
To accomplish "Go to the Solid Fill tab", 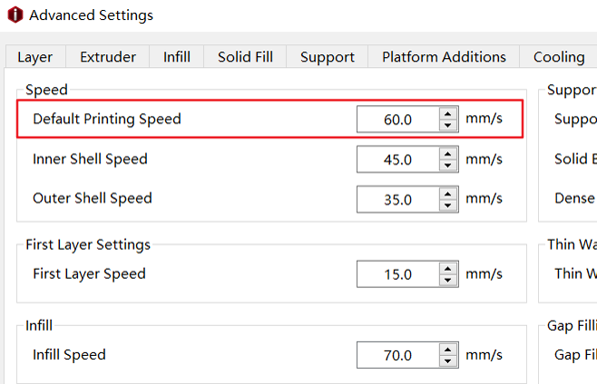I will 245,57.
